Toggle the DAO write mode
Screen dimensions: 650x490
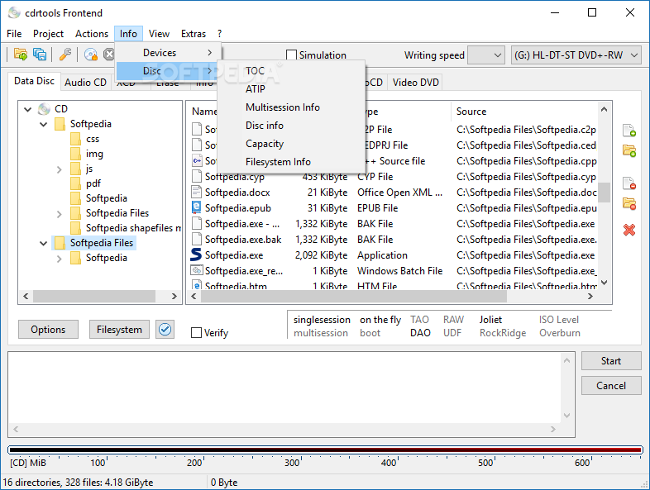(420, 333)
